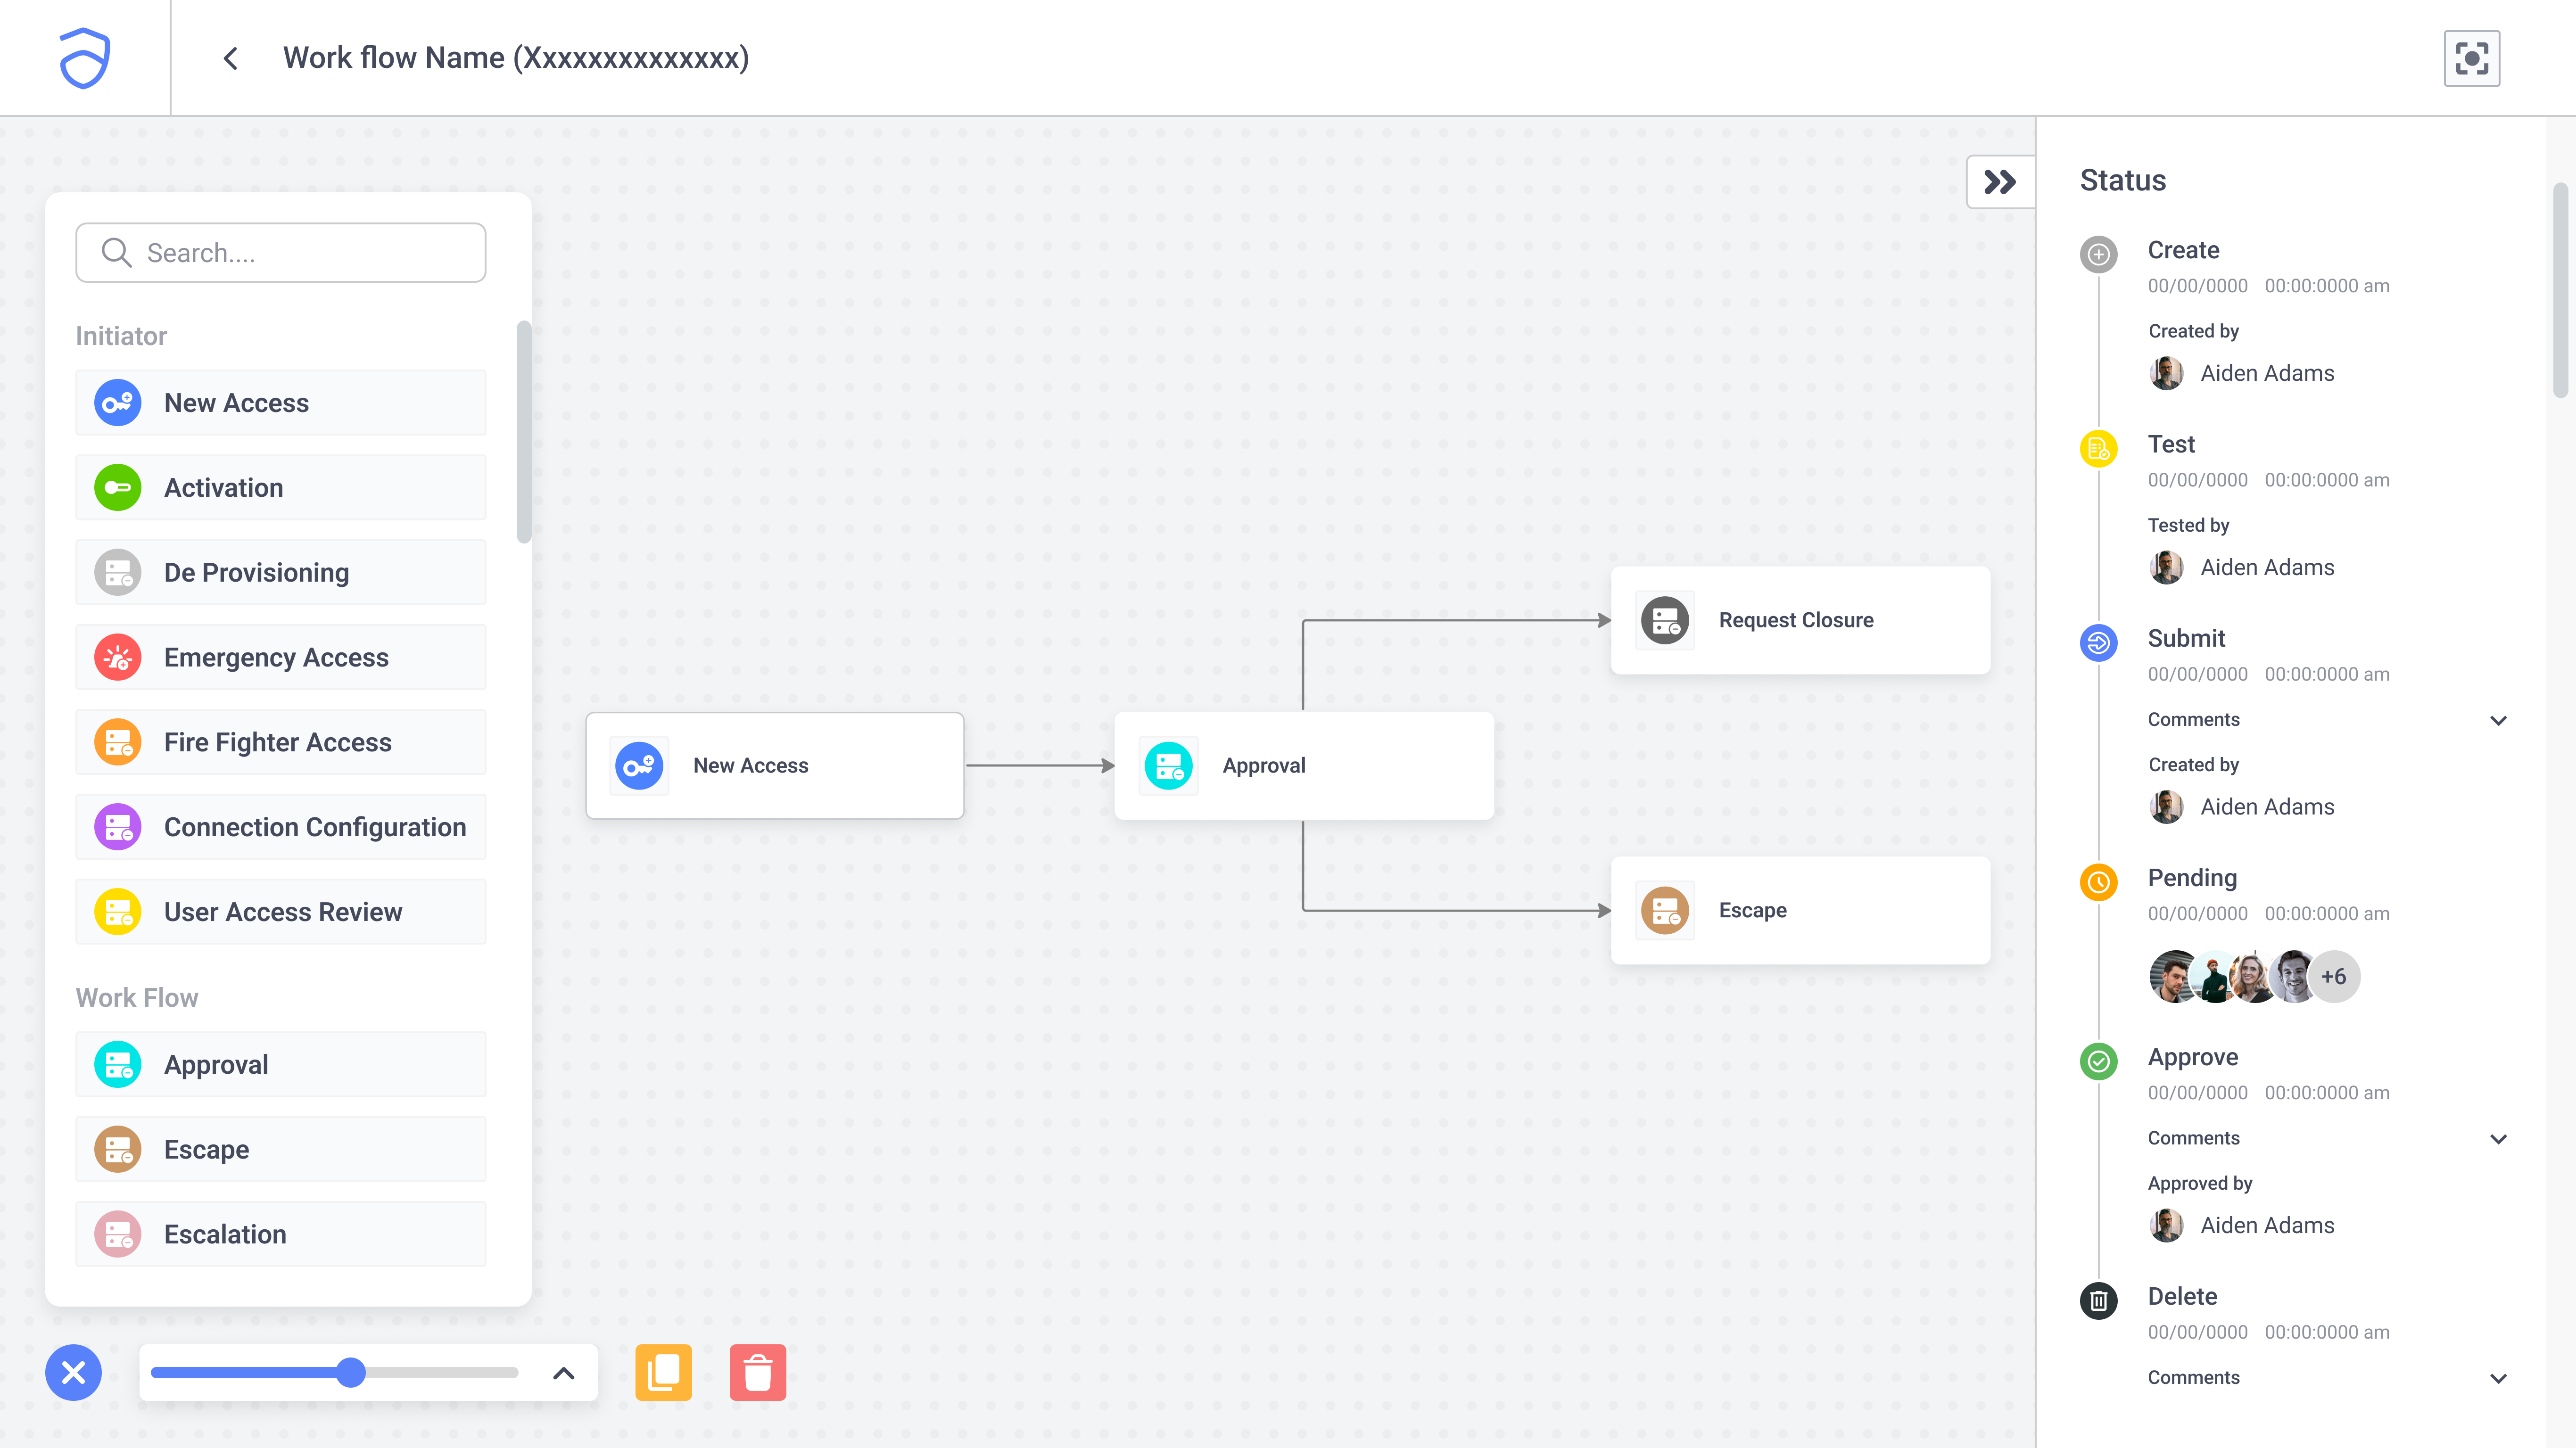Click Aiden Adams avatar under Create
The width and height of the screenshot is (2576, 1448).
2166,373
